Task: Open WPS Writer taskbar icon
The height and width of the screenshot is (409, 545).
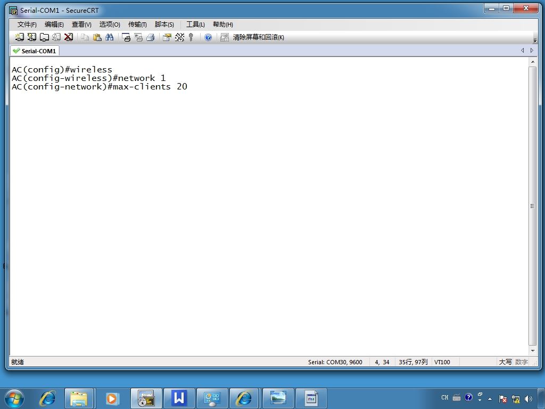Action: click(179, 398)
